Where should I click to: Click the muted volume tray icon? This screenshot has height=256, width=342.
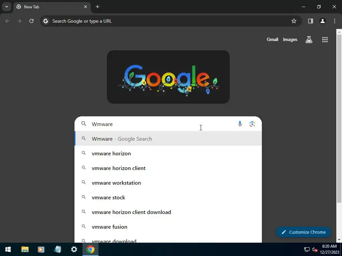point(315,249)
